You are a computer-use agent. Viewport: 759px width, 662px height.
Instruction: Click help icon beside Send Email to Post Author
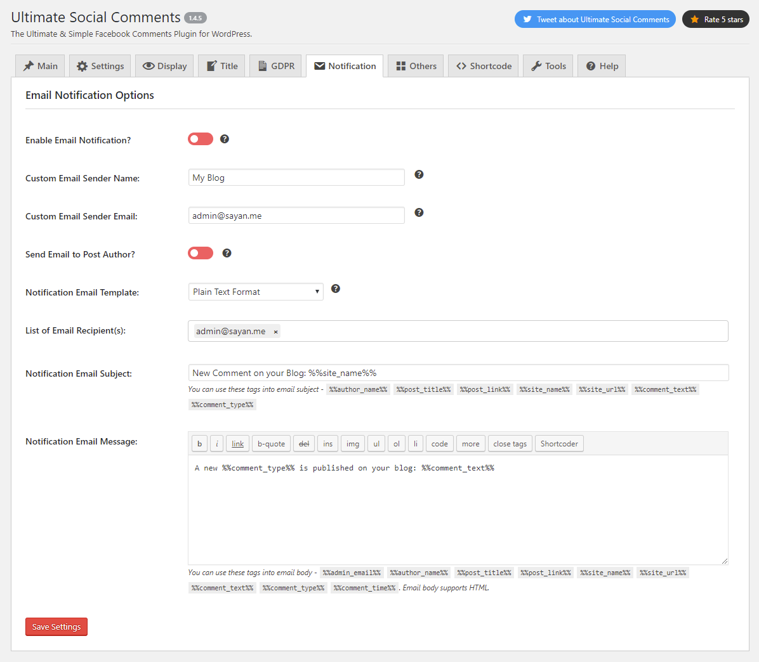[227, 254]
